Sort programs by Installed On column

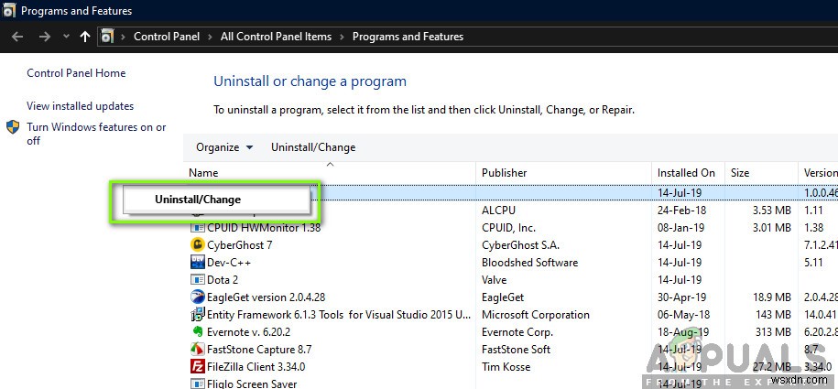tap(686, 173)
